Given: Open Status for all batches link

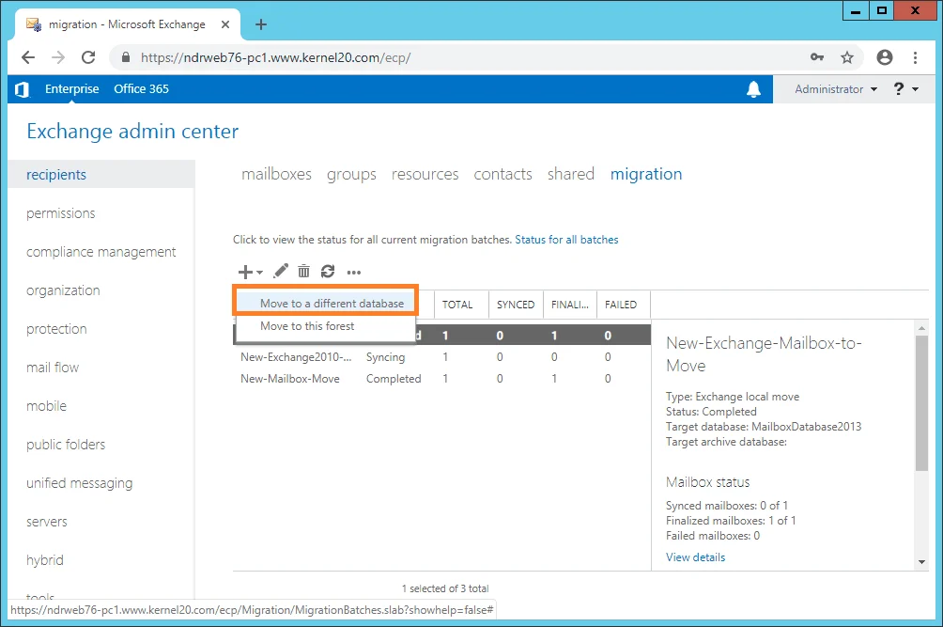Looking at the screenshot, I should (x=566, y=240).
